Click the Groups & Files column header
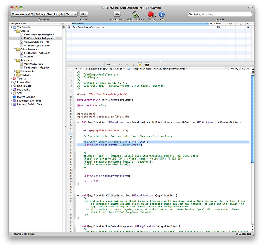The height and width of the screenshot is (248, 263). point(35,24)
